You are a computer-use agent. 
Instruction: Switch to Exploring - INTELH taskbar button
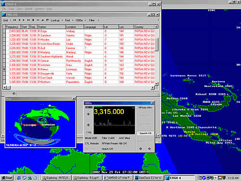click(x=56, y=178)
